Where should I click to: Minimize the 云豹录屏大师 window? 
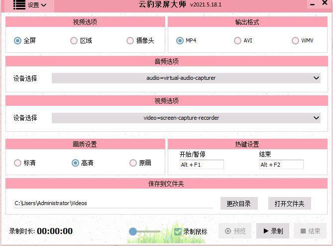(x=312, y=4)
